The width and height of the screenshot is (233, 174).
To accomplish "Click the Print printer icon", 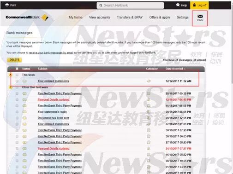I will pos(7,5).
